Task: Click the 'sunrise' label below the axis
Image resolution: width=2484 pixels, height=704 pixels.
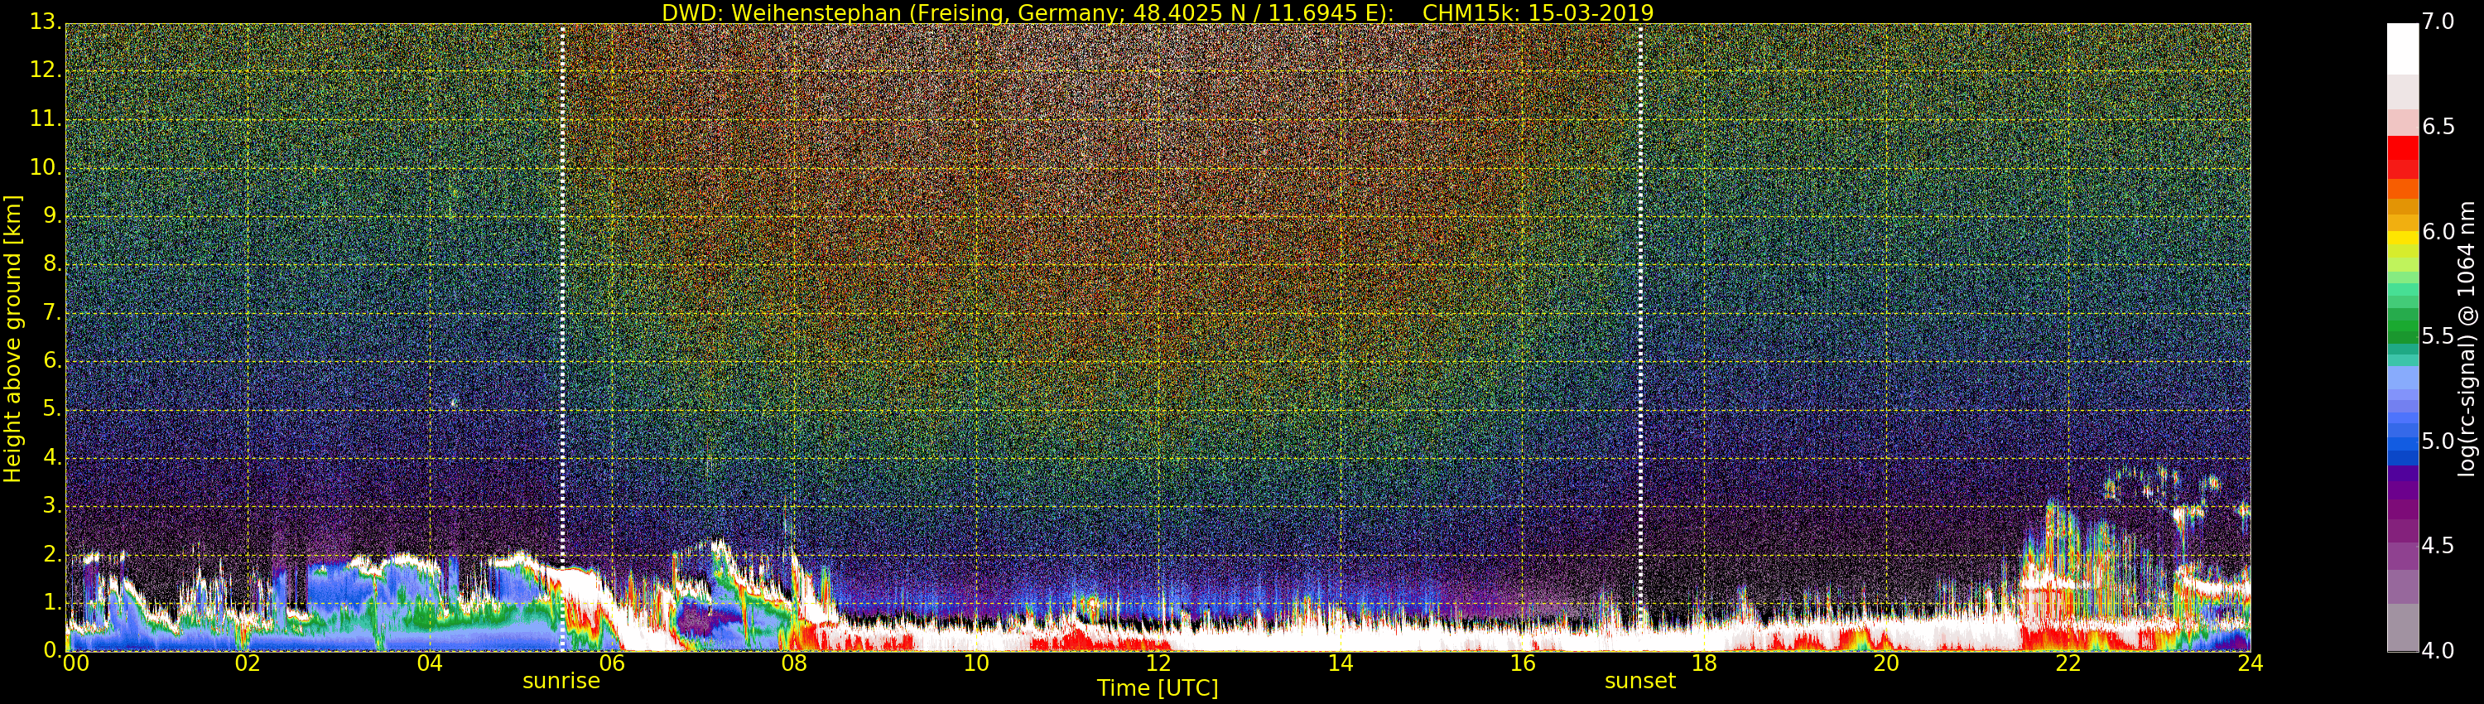Action: click(561, 681)
